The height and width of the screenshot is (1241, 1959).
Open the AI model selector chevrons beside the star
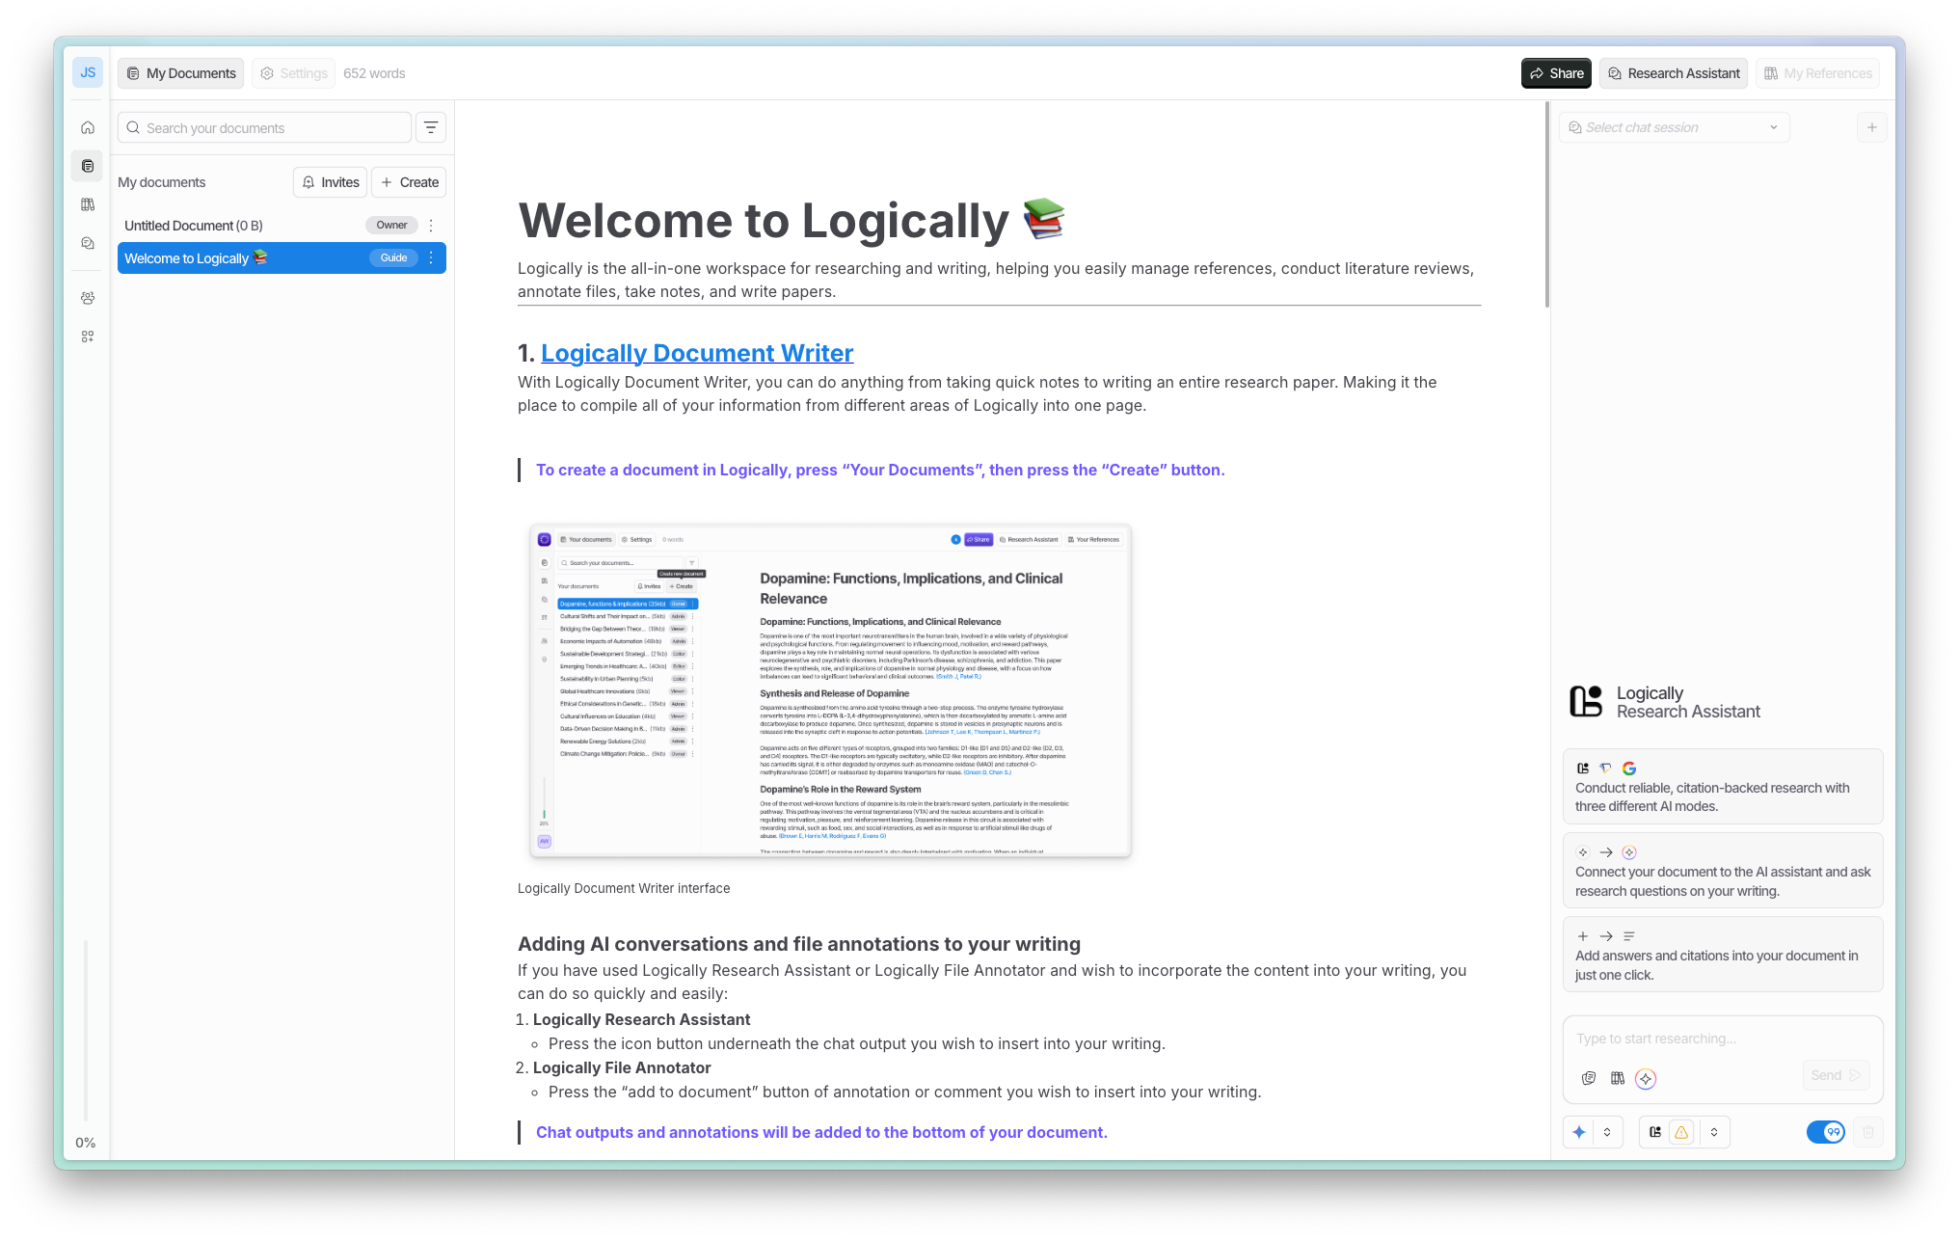(x=1607, y=1132)
